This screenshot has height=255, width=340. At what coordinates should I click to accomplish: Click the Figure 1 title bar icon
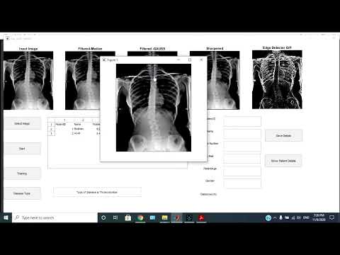point(104,60)
